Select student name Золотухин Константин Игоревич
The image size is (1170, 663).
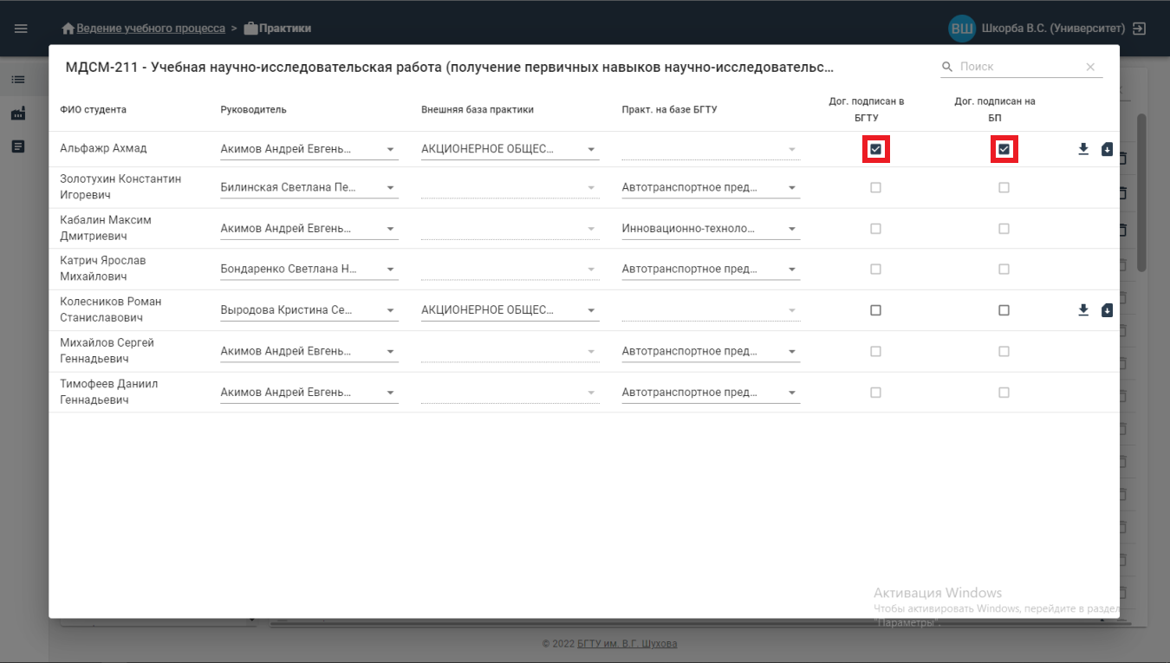[120, 187]
